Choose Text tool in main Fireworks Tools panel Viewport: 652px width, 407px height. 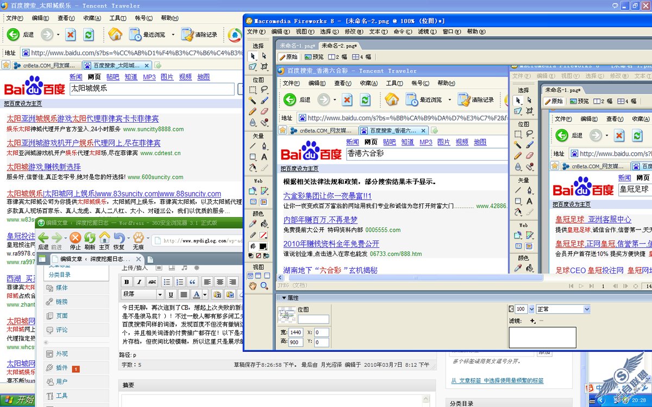pos(264,157)
